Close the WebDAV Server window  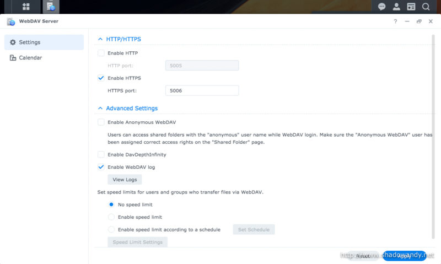pyautogui.click(x=431, y=21)
